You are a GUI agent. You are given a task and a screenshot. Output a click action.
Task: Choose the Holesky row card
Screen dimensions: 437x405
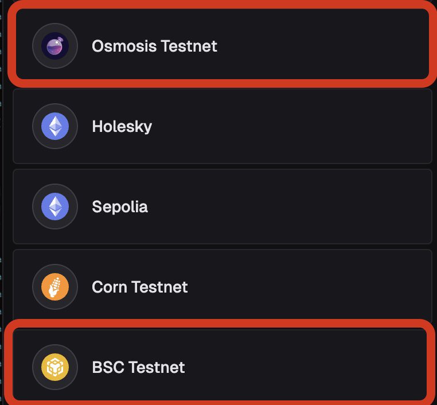coord(223,126)
